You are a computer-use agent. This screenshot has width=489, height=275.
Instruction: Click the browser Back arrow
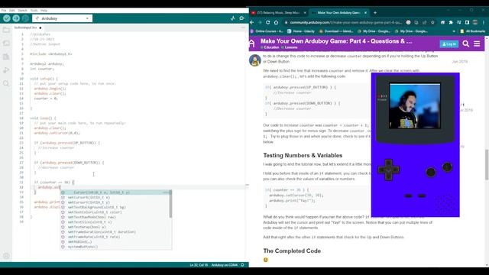tap(252, 22)
